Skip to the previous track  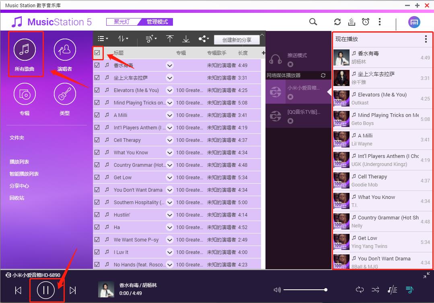point(18,290)
